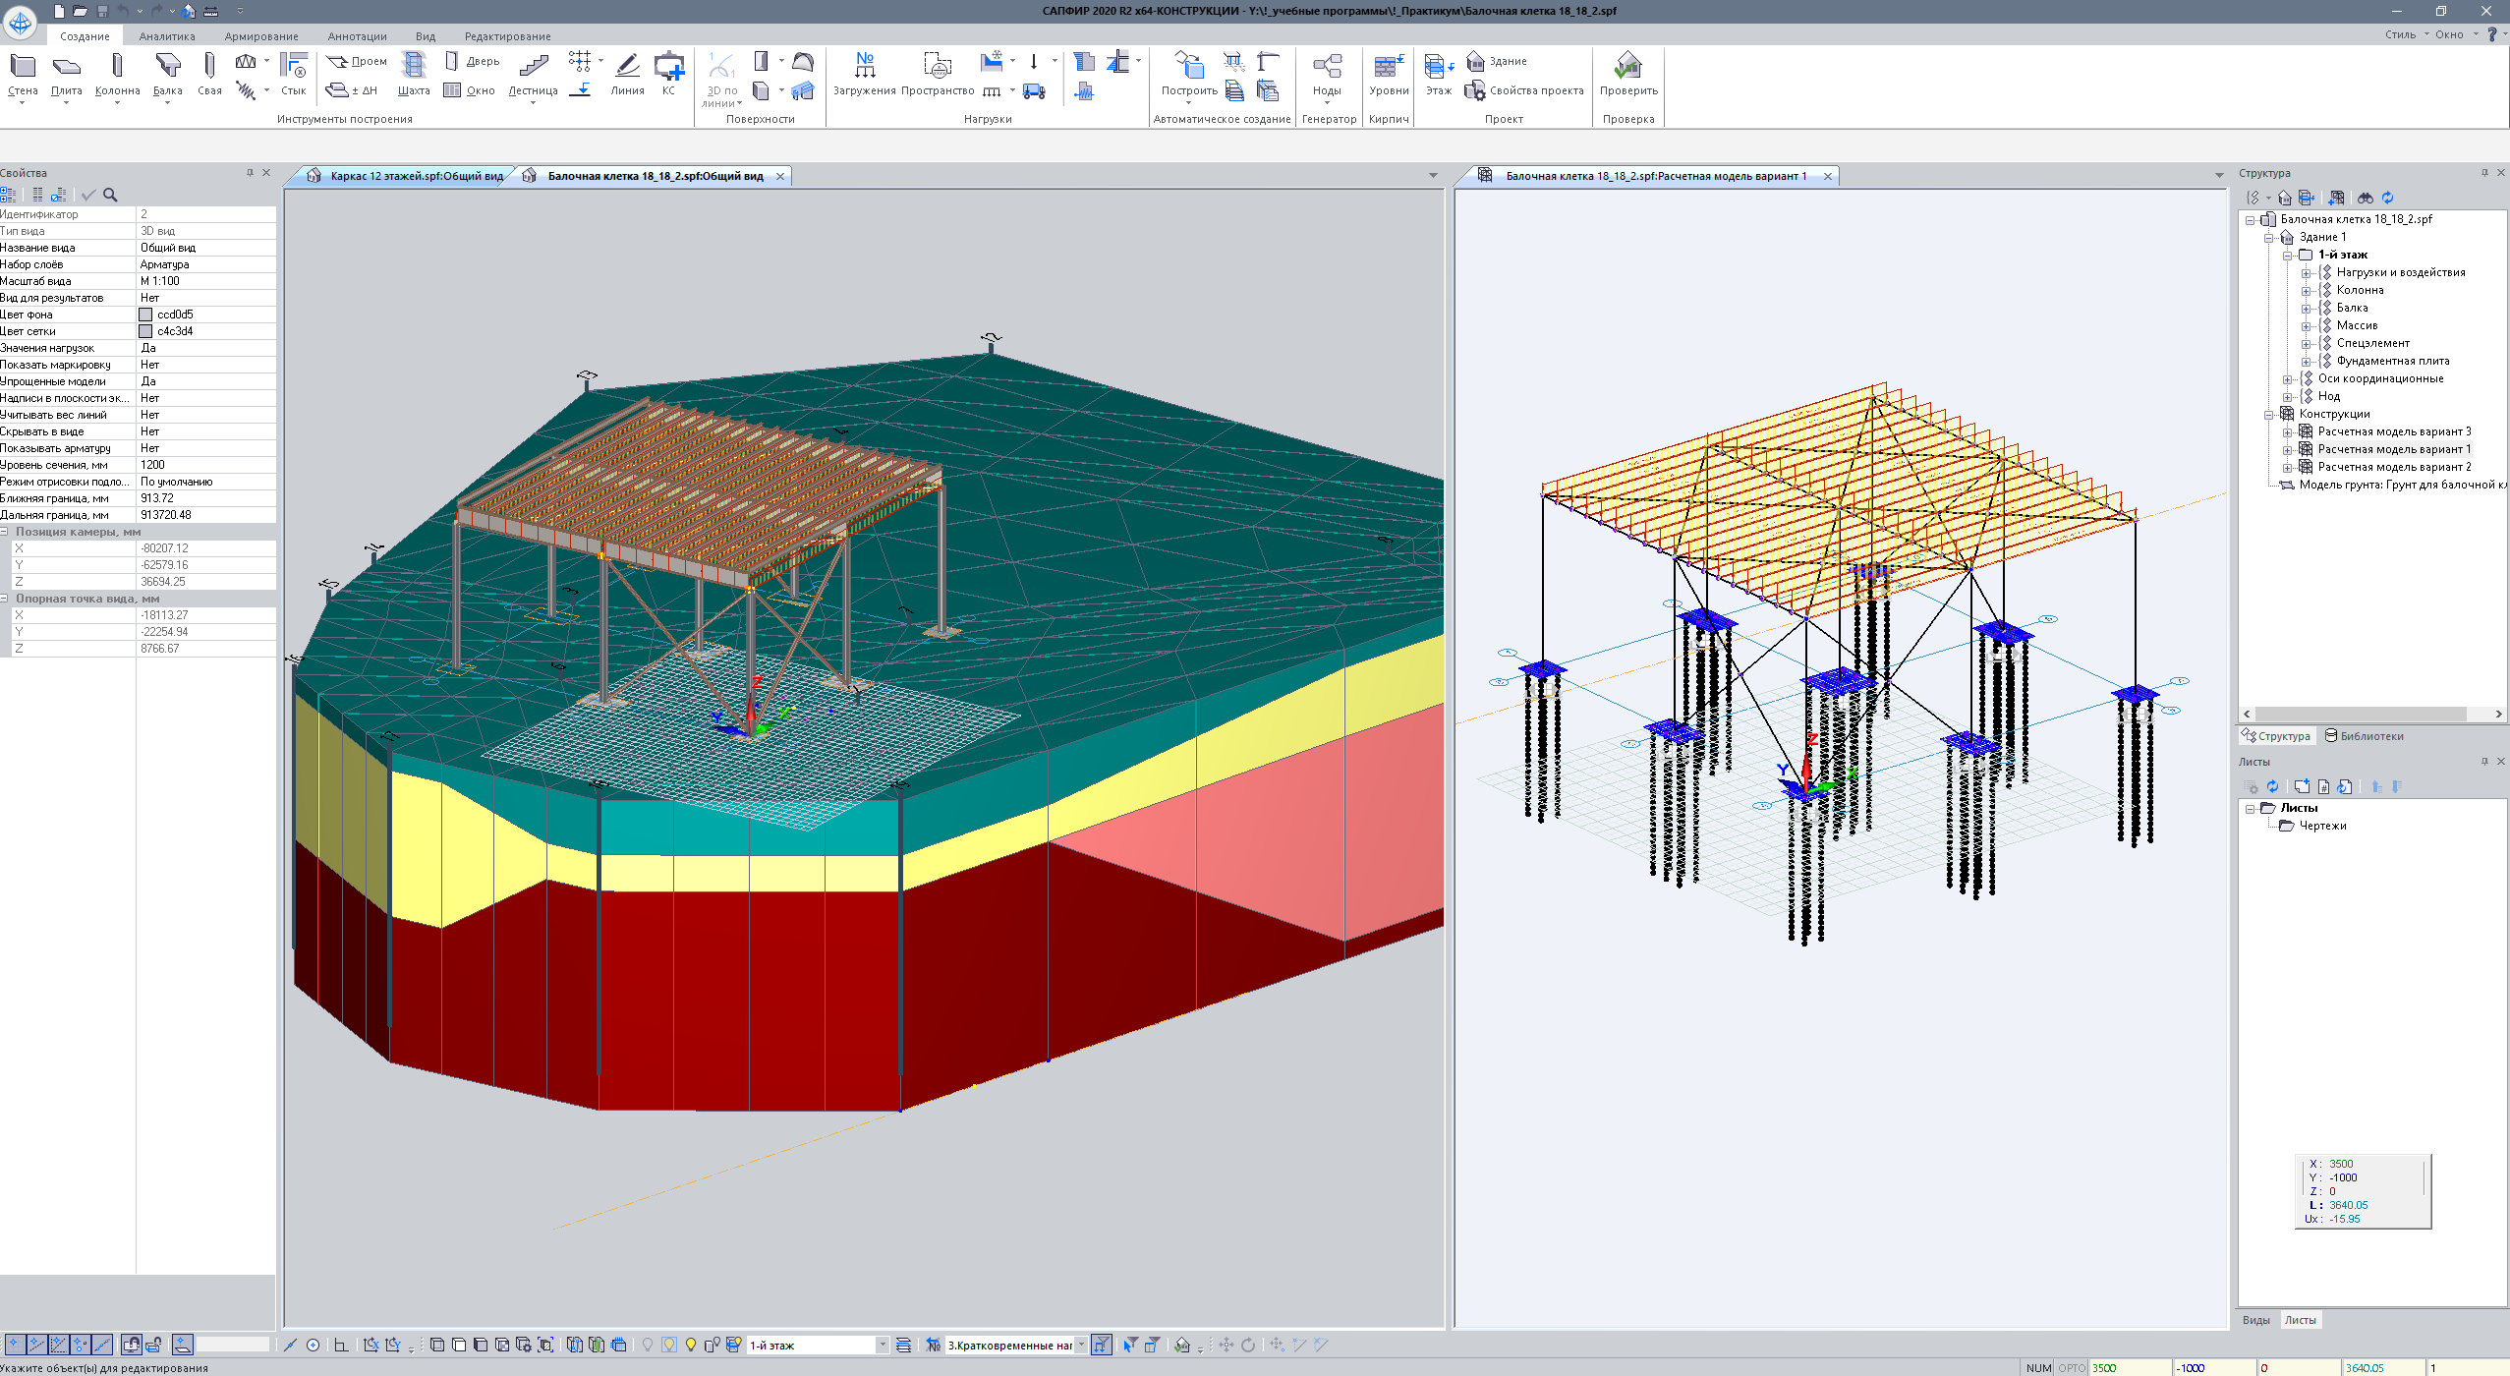The image size is (2510, 1376).
Task: Click the binoculars search icon in Структура
Action: click(x=2365, y=198)
